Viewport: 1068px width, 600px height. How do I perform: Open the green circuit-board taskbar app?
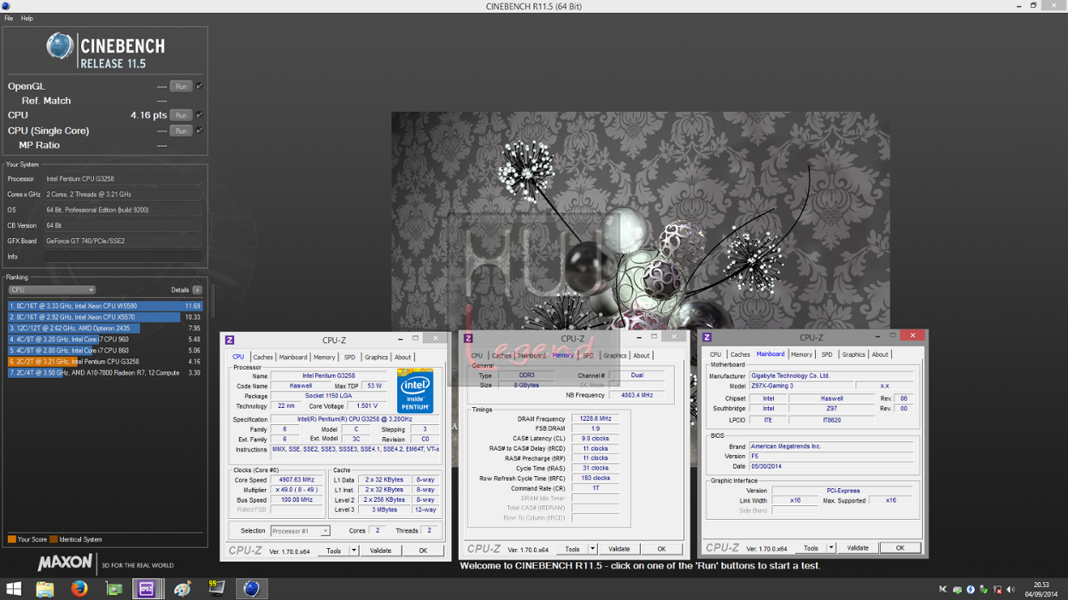pos(114,589)
